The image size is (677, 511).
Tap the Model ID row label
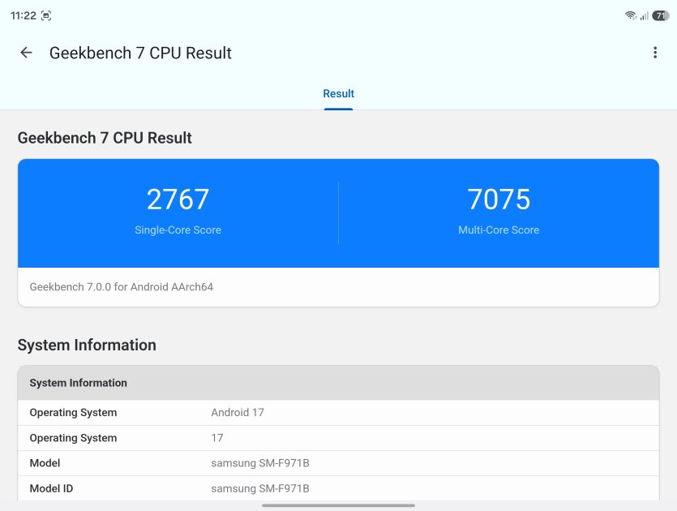51,488
